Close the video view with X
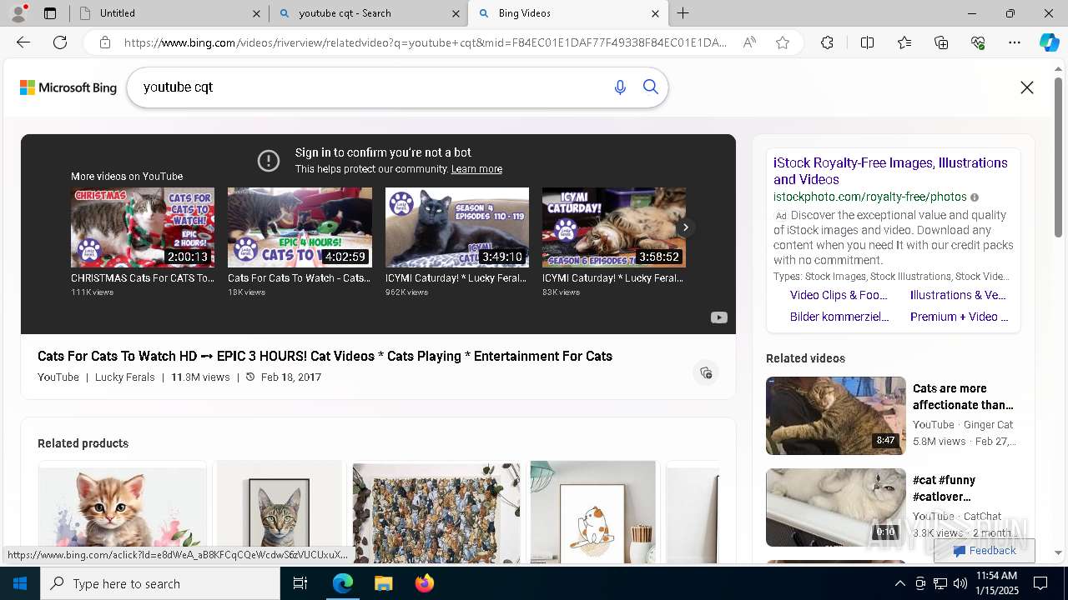Screen dimensions: 1068x600 point(1027,87)
